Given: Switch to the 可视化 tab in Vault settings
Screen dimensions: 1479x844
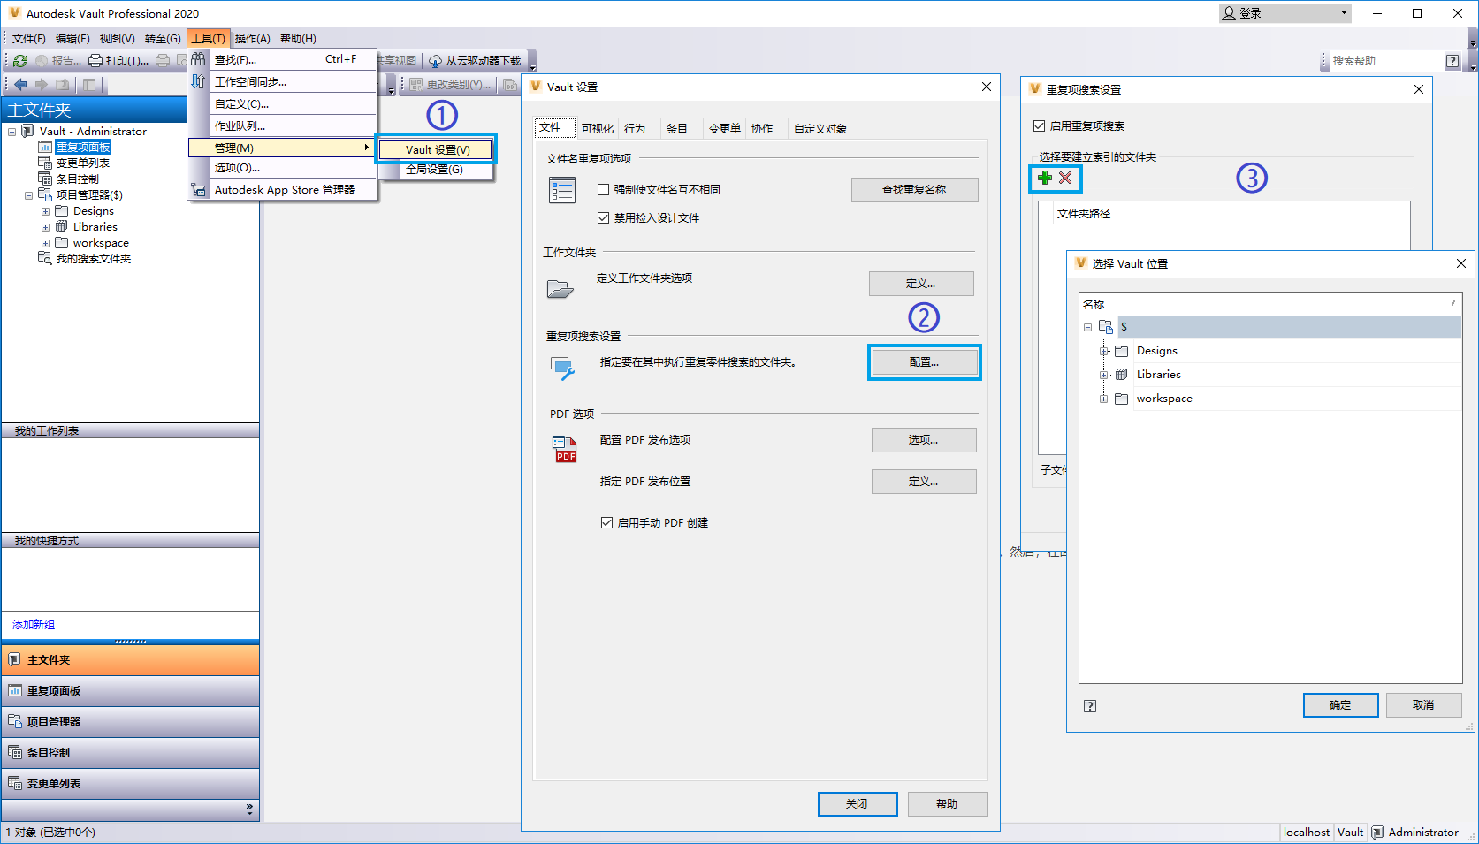Looking at the screenshot, I should [x=598, y=129].
